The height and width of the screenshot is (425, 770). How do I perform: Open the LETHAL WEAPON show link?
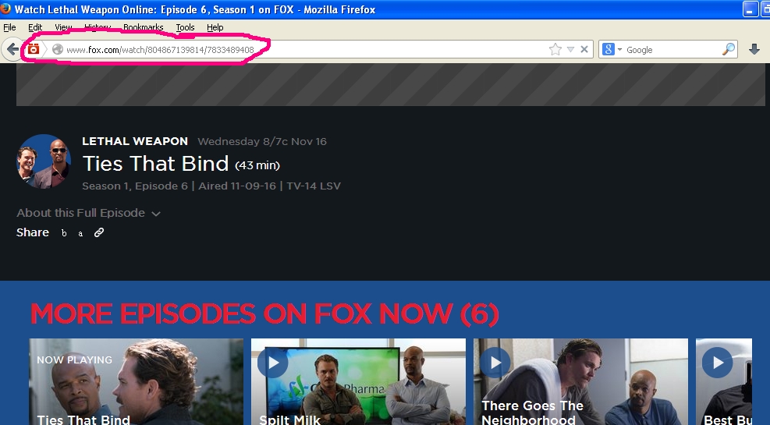(135, 141)
